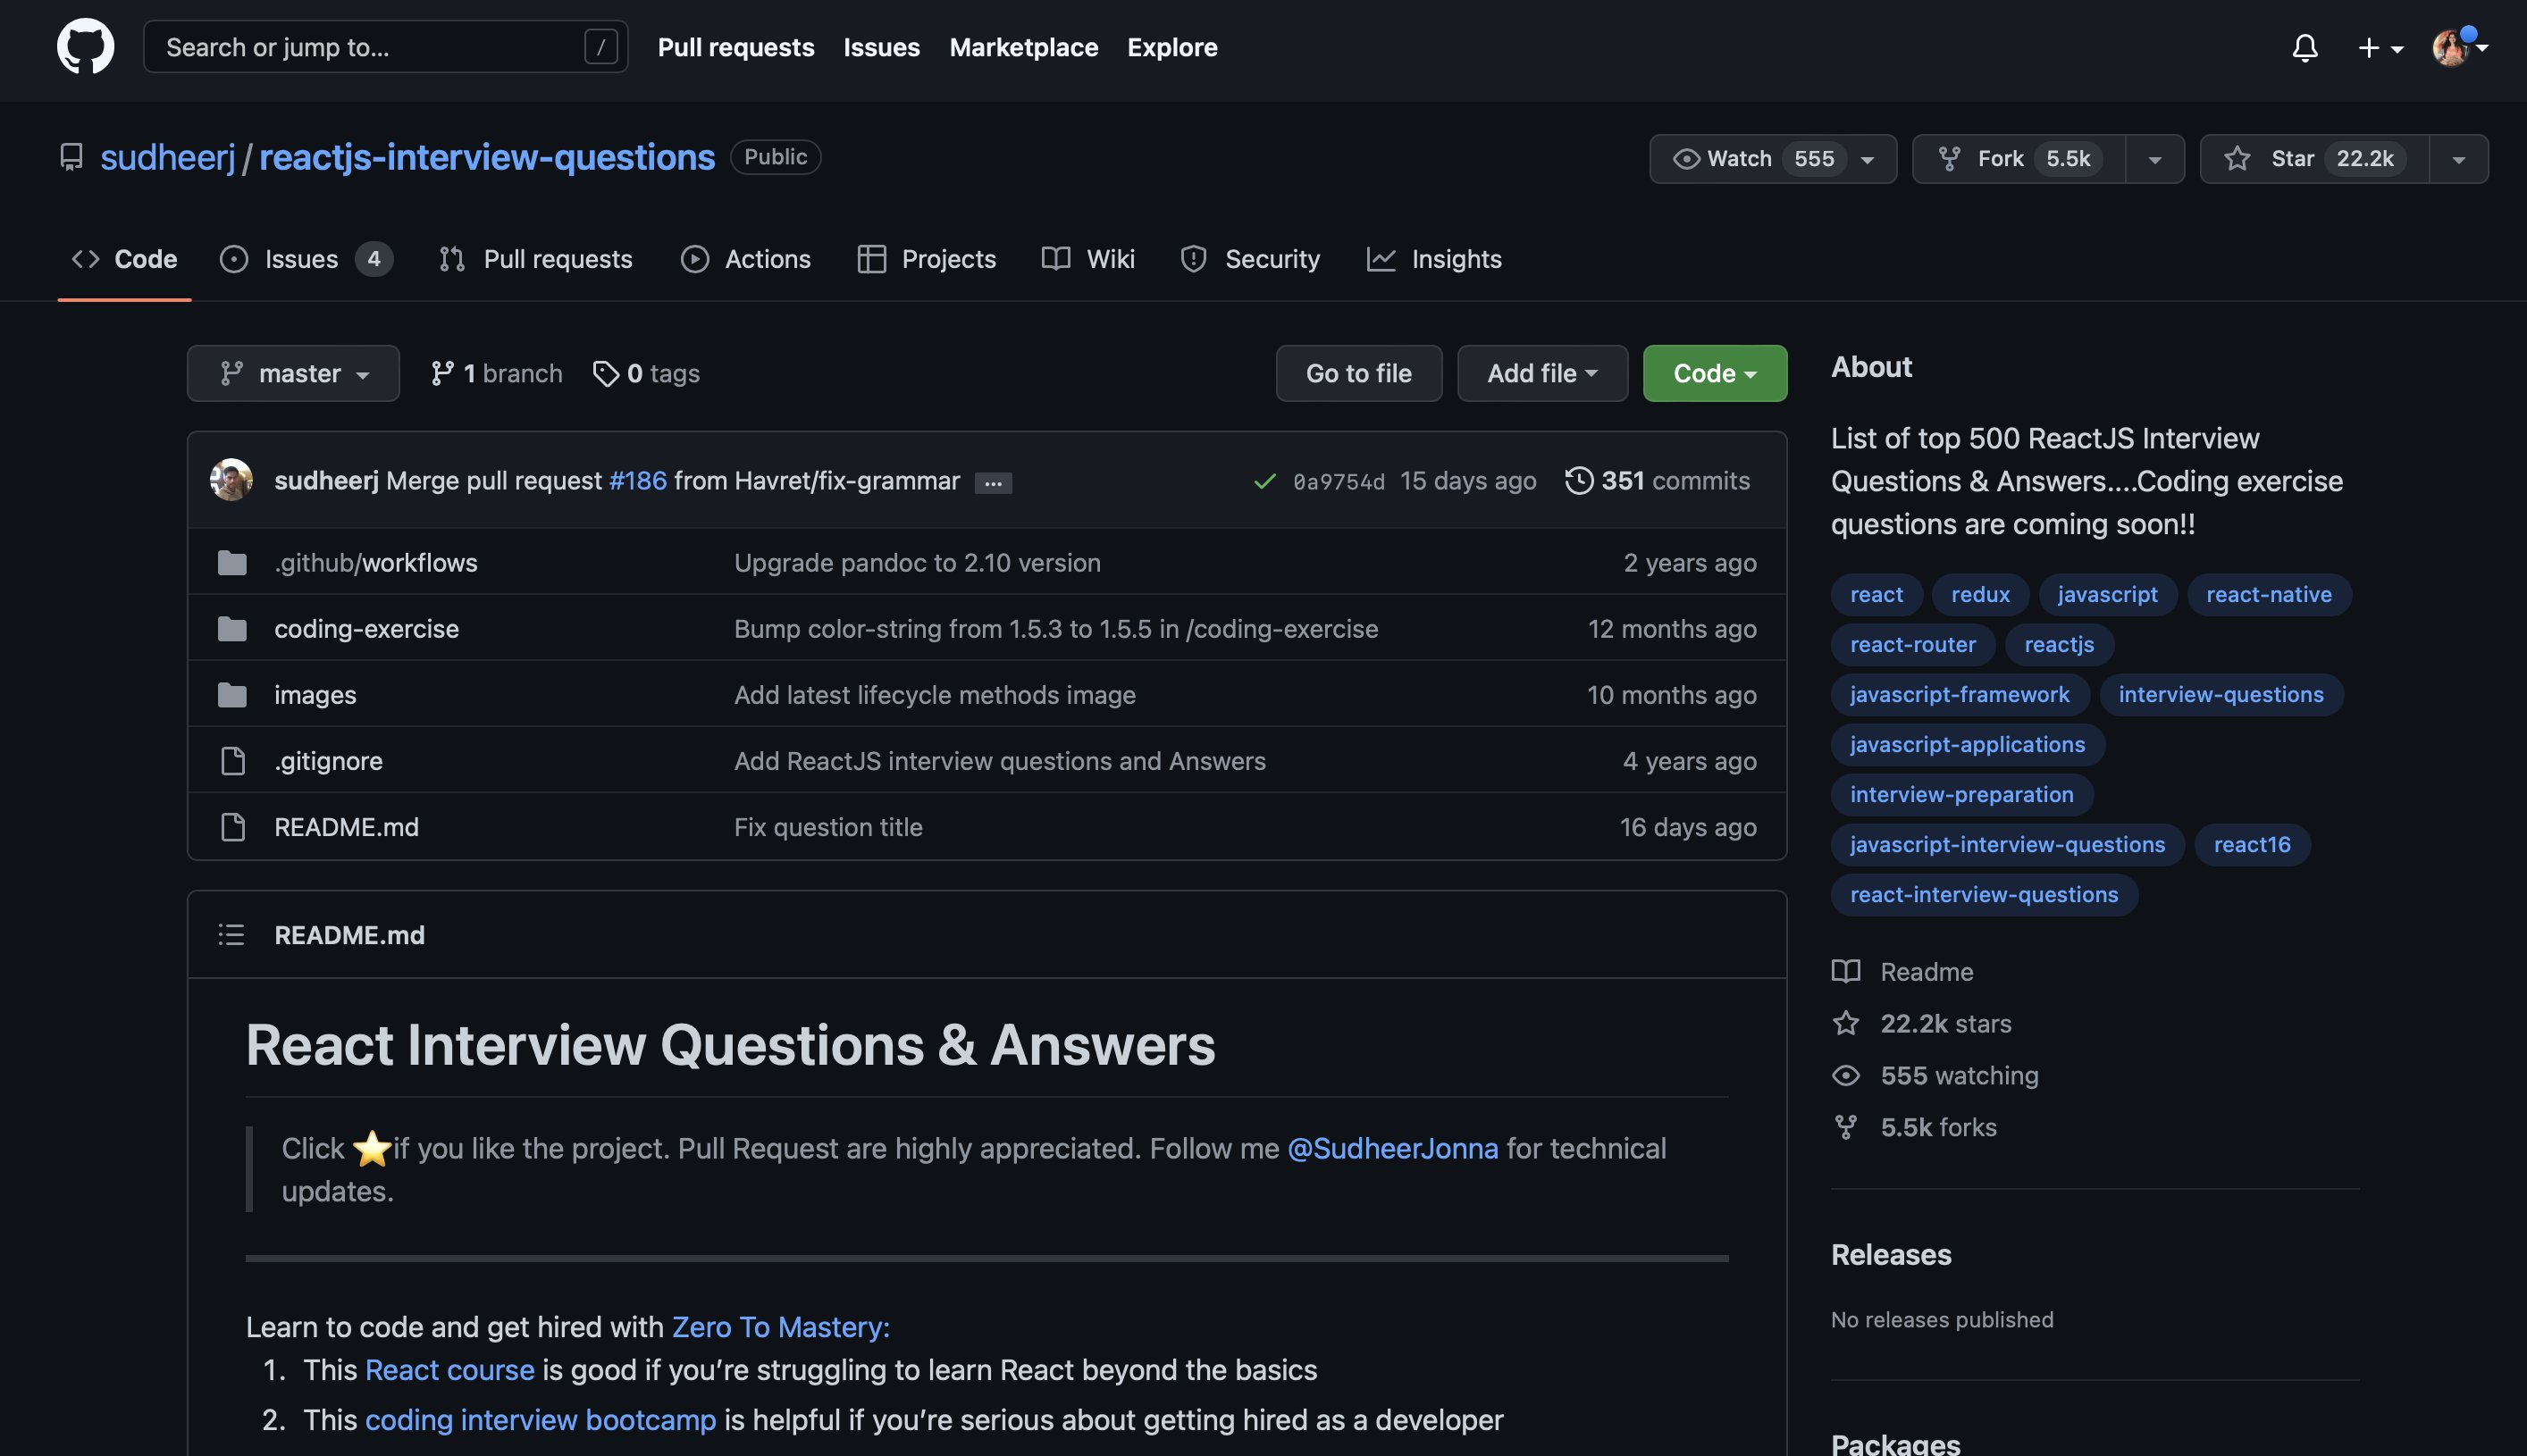Screen dimensions: 2527x1456
Task: Open commit hash 0a9754d
Action: 1339,481
